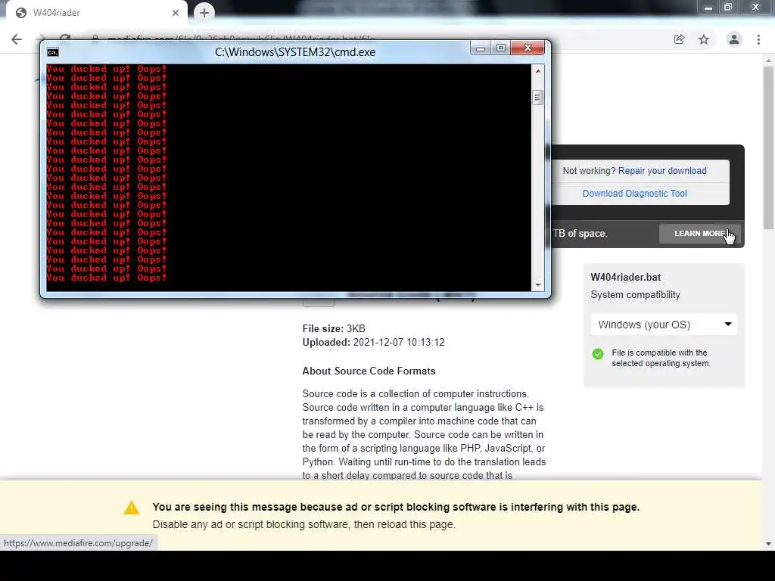Click cmd scrollbar down arrow

coord(538,284)
